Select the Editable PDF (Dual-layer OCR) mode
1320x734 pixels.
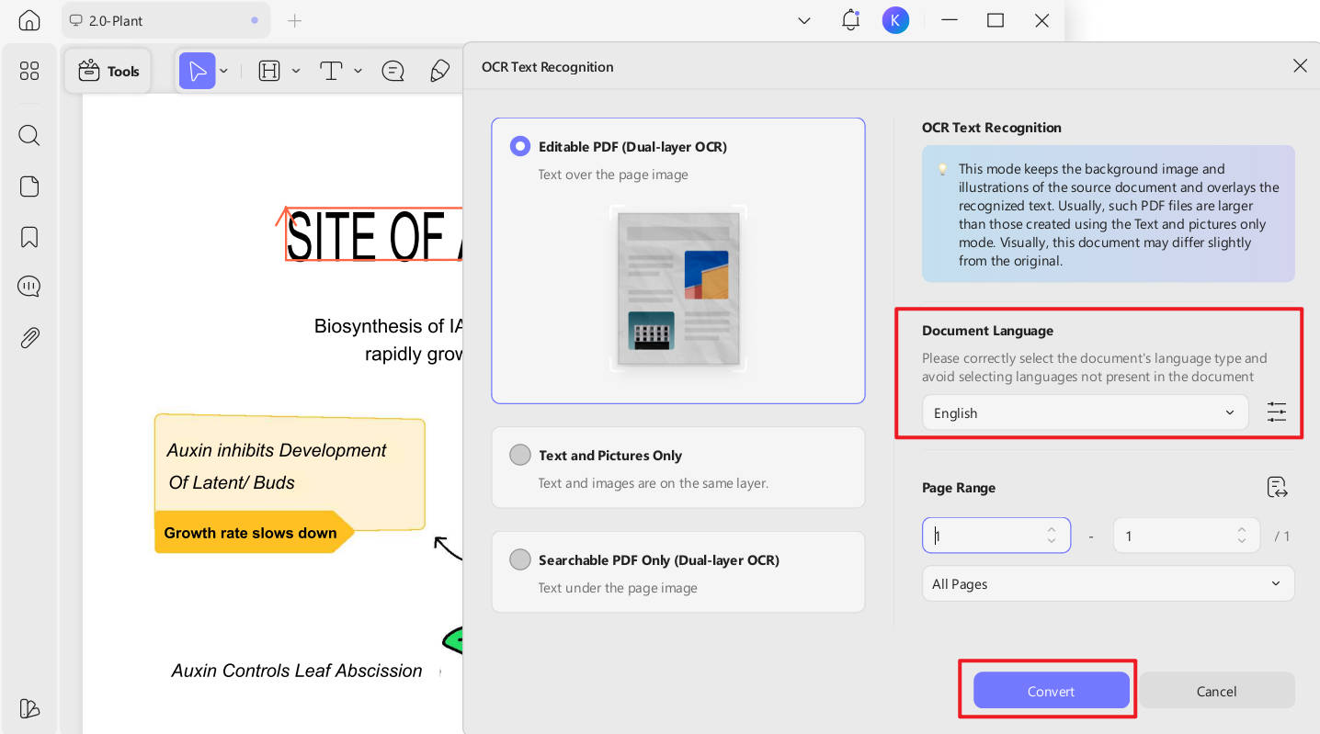click(520, 146)
